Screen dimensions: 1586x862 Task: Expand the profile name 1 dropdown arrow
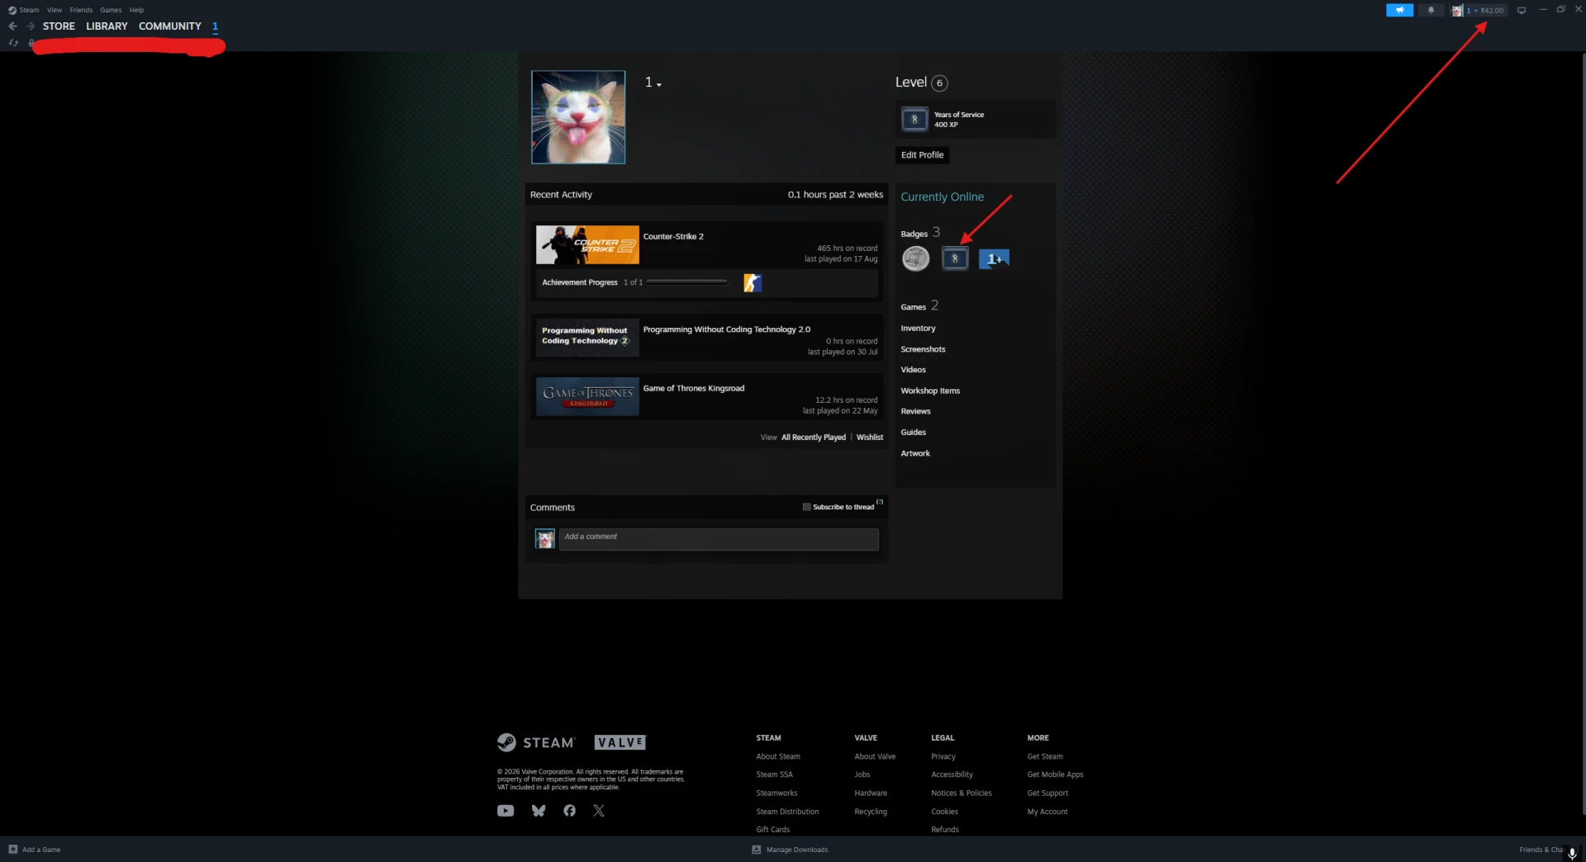[x=659, y=84]
